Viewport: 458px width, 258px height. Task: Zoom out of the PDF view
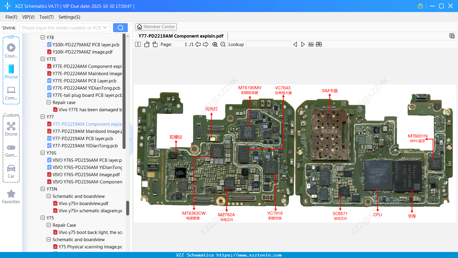pos(223,44)
